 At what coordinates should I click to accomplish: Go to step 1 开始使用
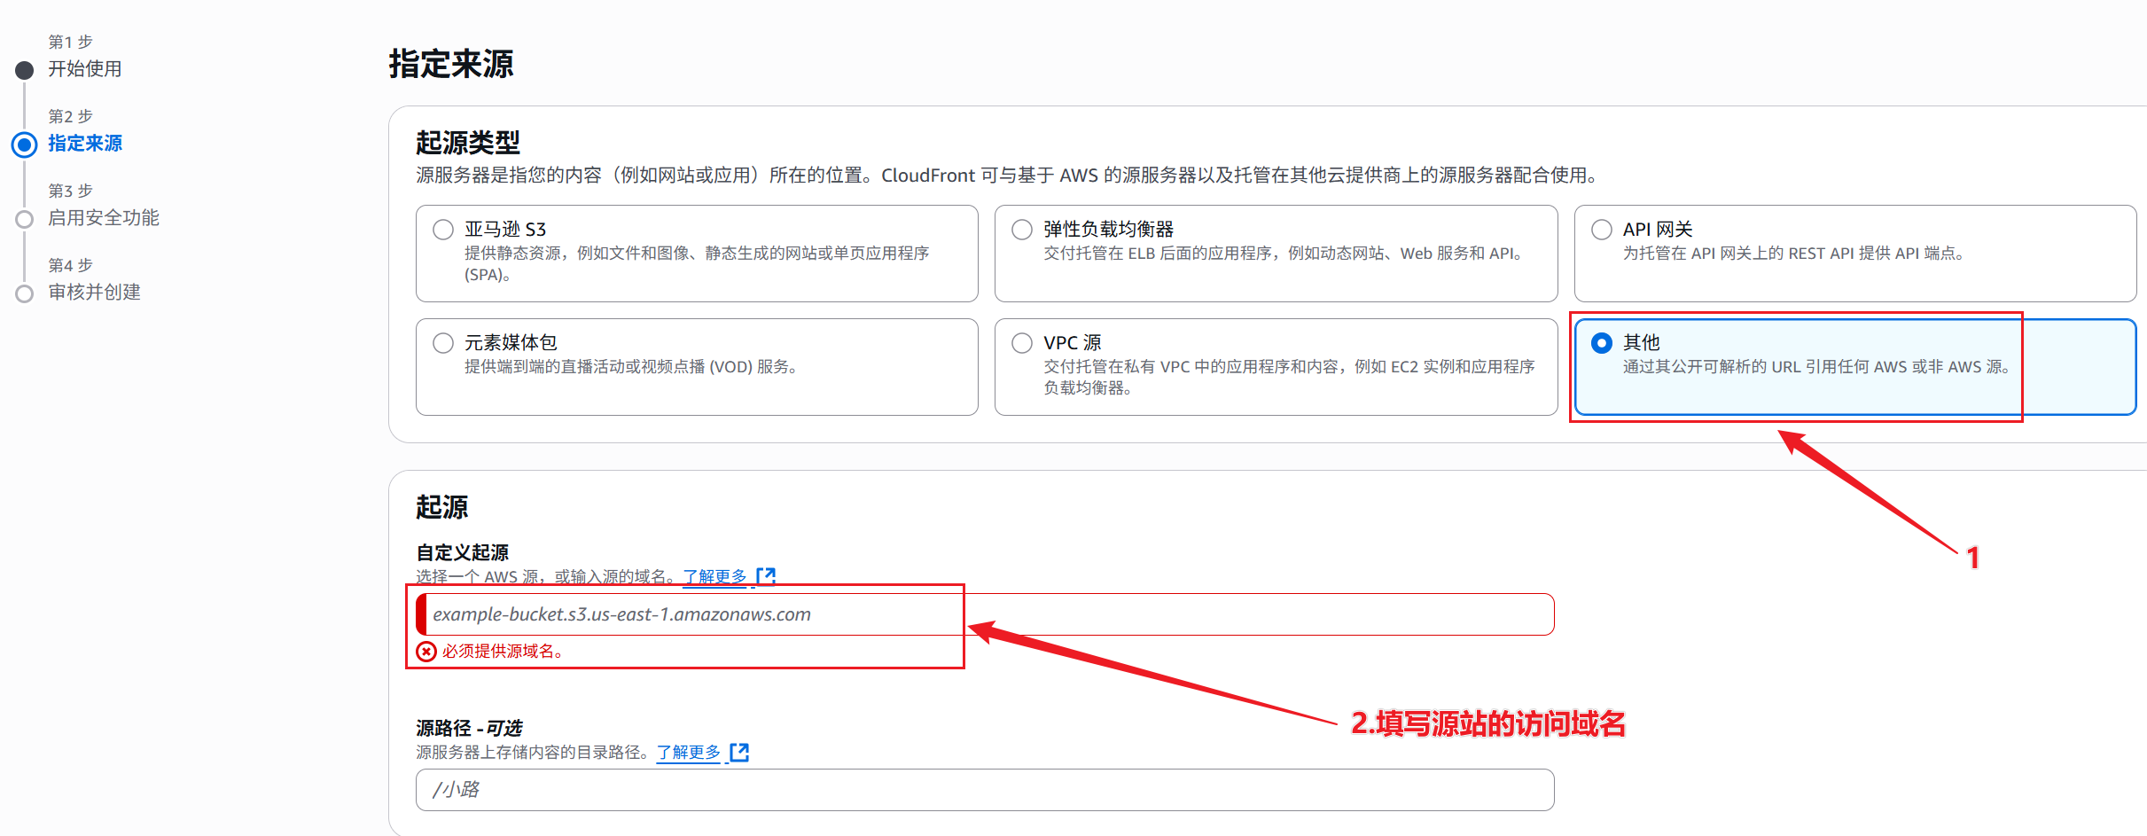coord(84,69)
